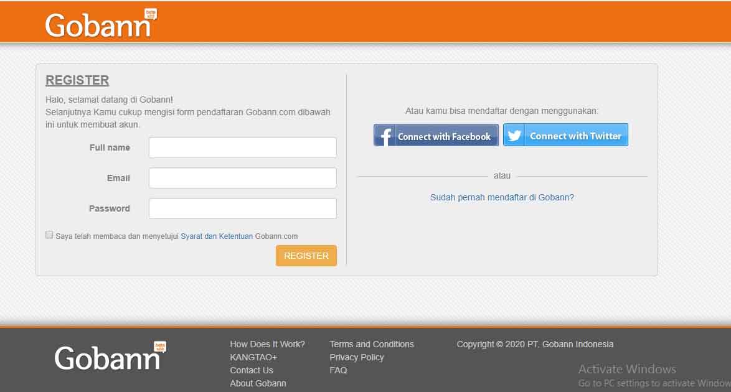Image resolution: width=731 pixels, height=392 pixels.
Task: Open the Privacy Policy footer link
Action: pyautogui.click(x=357, y=357)
